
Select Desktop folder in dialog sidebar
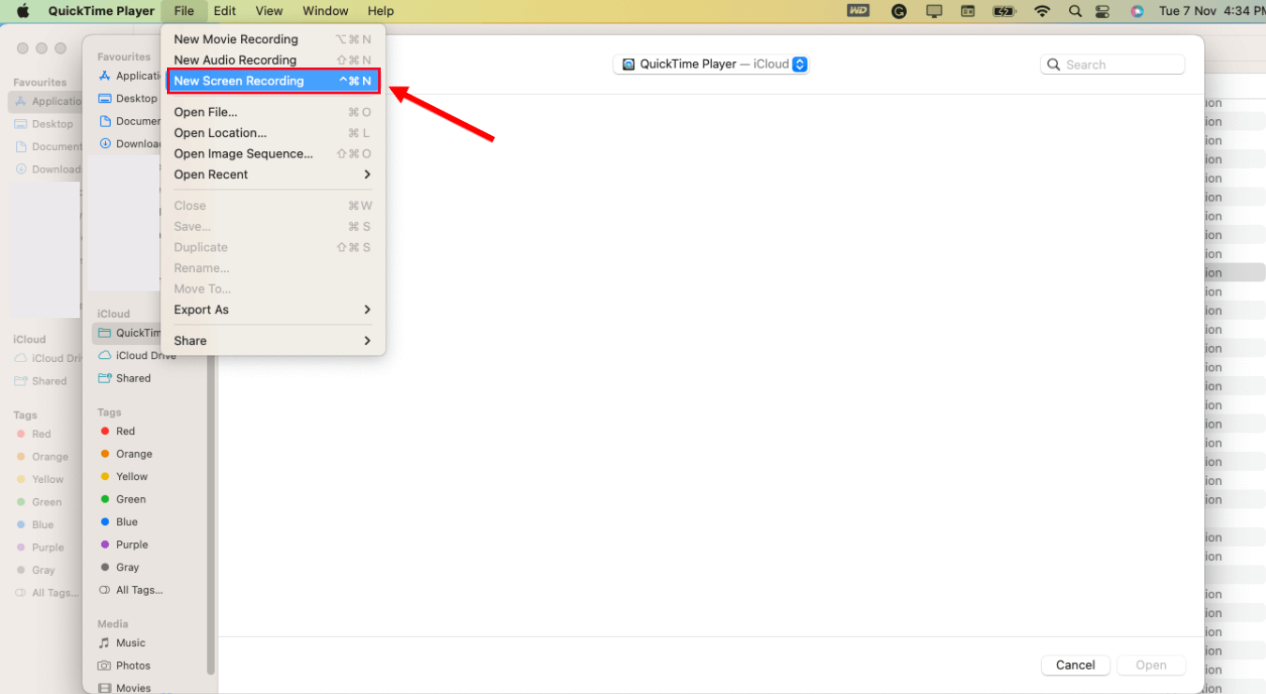pos(128,98)
